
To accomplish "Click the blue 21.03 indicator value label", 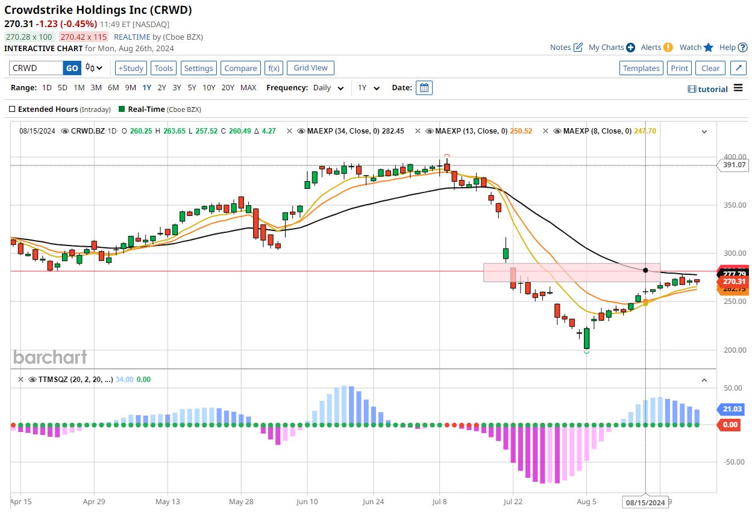I will [x=732, y=410].
